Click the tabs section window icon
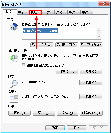 [x=14, y=99]
